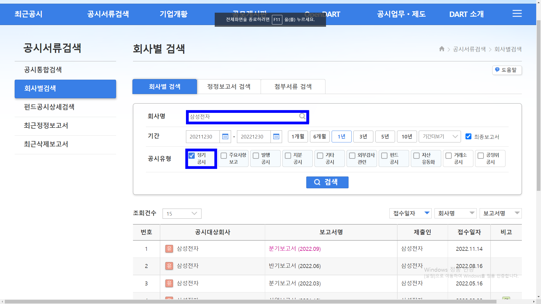Screen dimensions: 541x304
Task: Open the end date calendar picker
Action: (x=276, y=137)
